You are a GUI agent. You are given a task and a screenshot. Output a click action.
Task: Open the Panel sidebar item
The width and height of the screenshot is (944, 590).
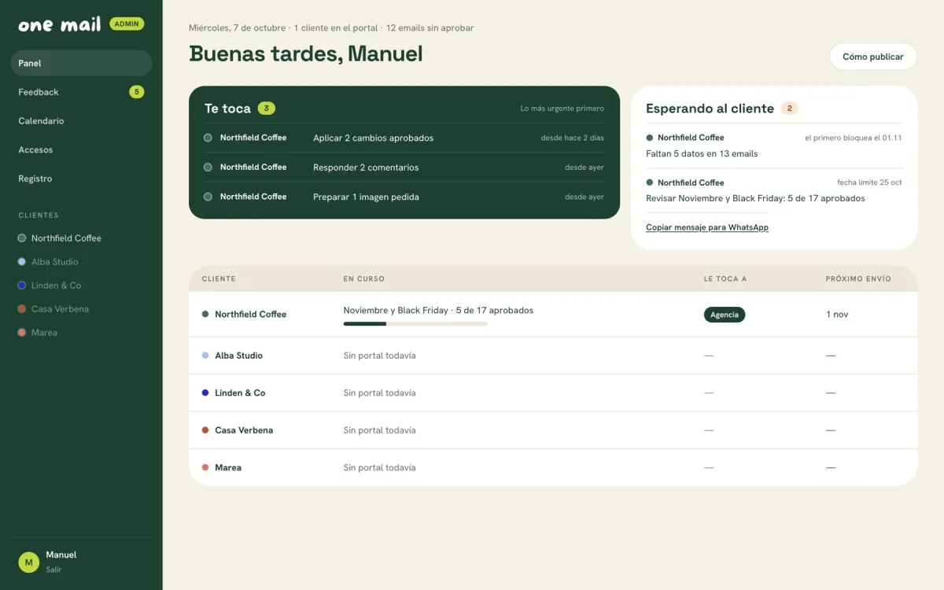point(81,63)
